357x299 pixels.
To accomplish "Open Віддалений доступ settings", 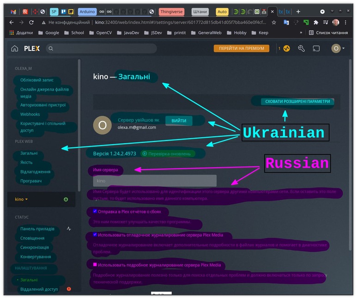I will [39, 289].
